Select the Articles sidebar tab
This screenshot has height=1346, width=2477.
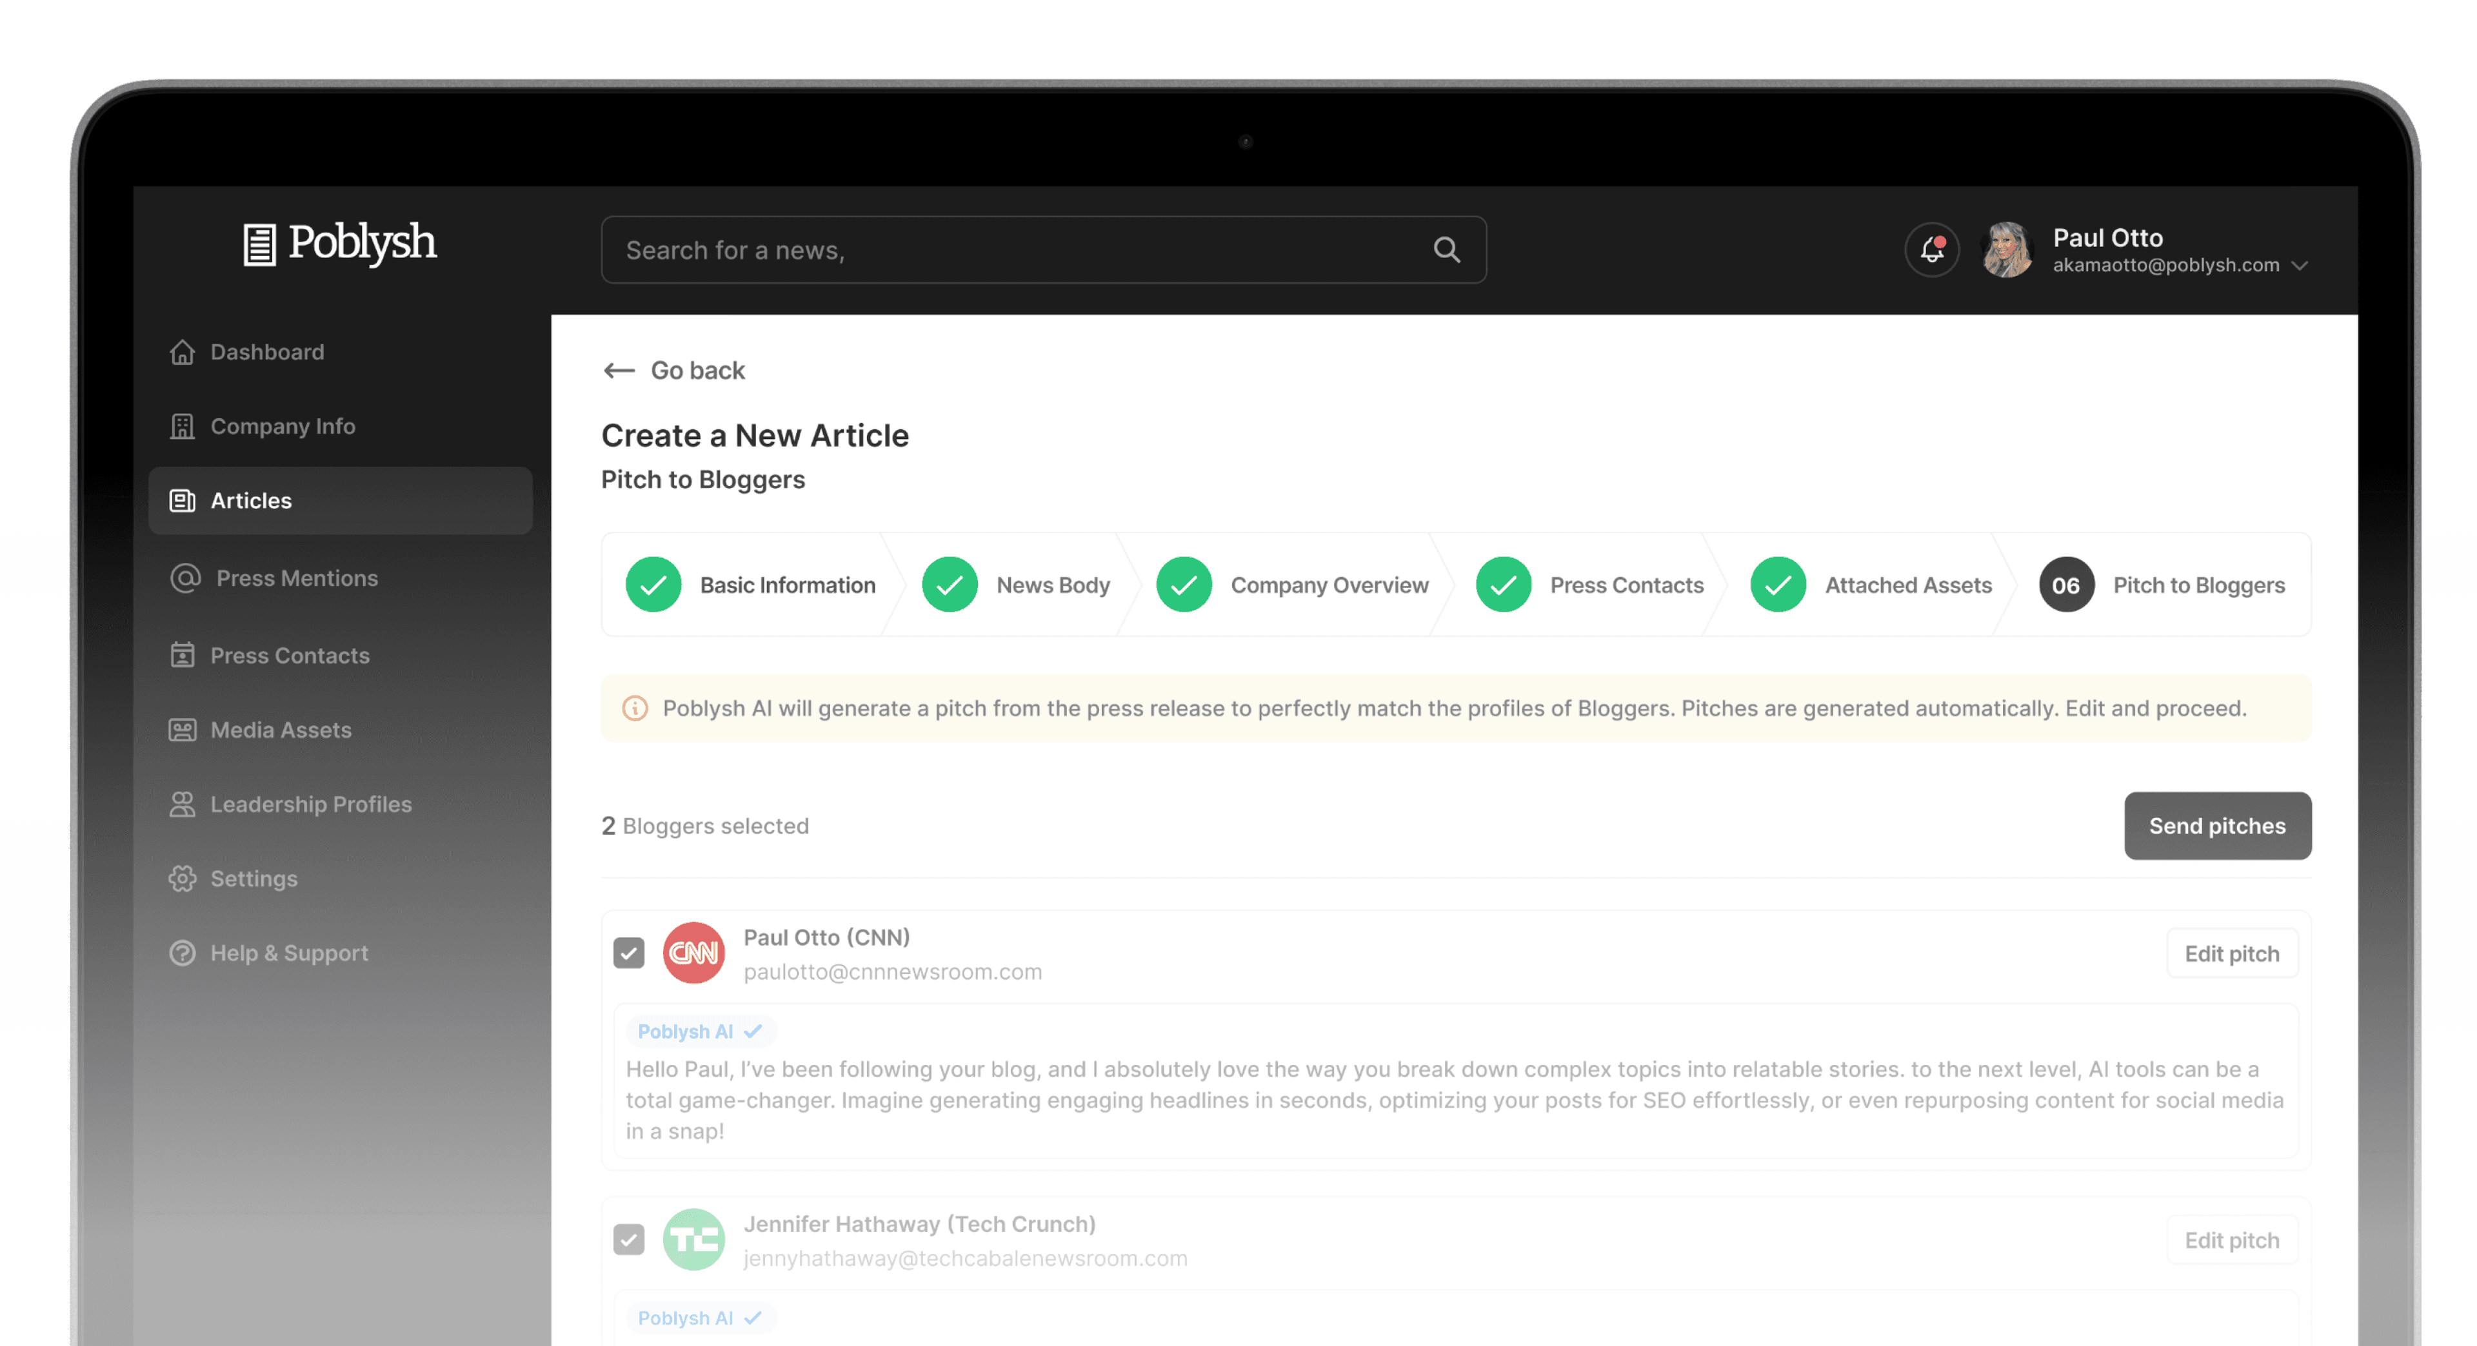click(251, 500)
